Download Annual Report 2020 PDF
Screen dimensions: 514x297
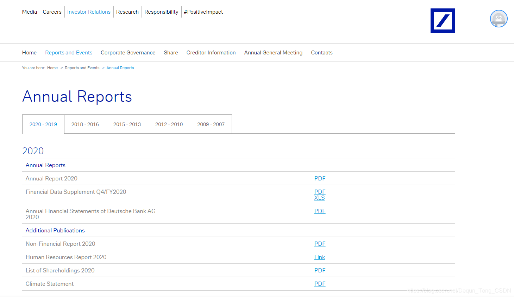[320, 178]
